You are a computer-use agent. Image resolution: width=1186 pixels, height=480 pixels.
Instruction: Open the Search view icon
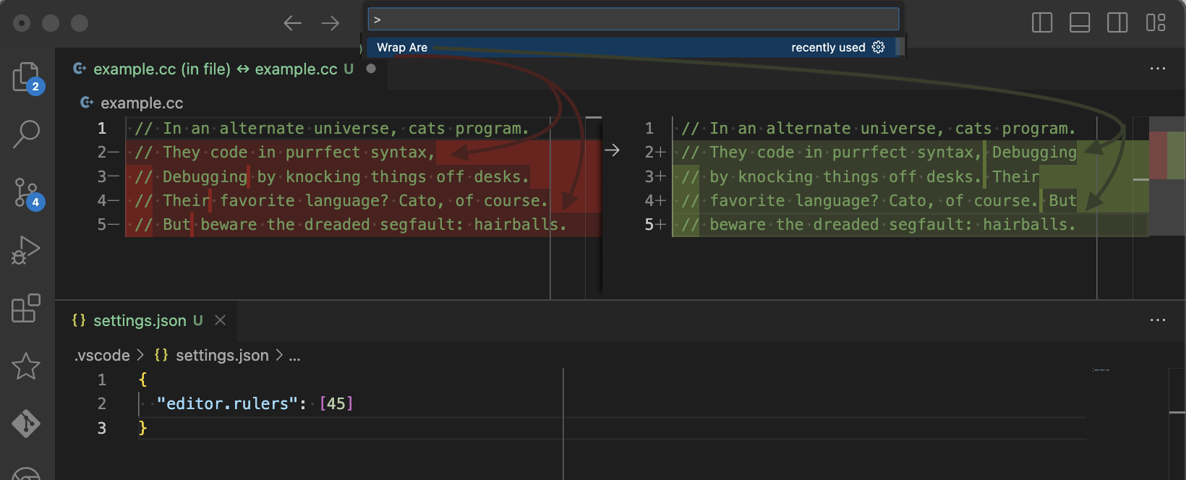coord(27,134)
